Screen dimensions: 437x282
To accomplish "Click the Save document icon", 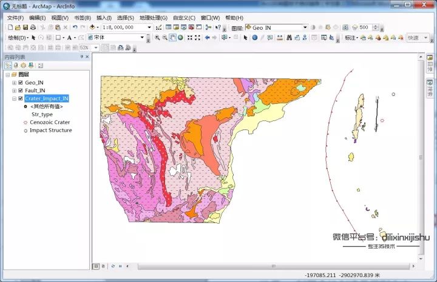I will pyautogui.click(x=25, y=27).
